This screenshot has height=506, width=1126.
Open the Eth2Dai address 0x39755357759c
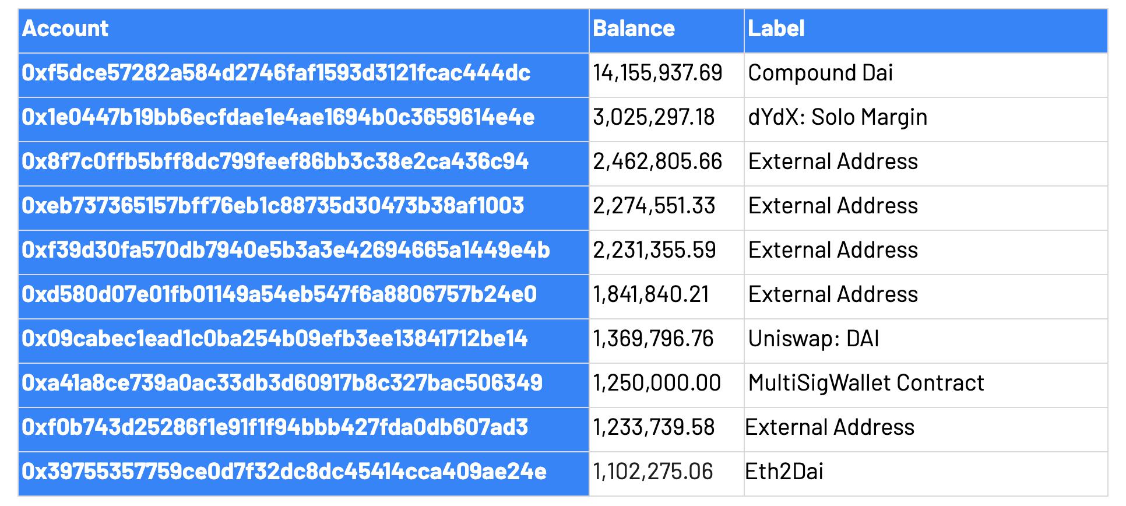(x=284, y=472)
